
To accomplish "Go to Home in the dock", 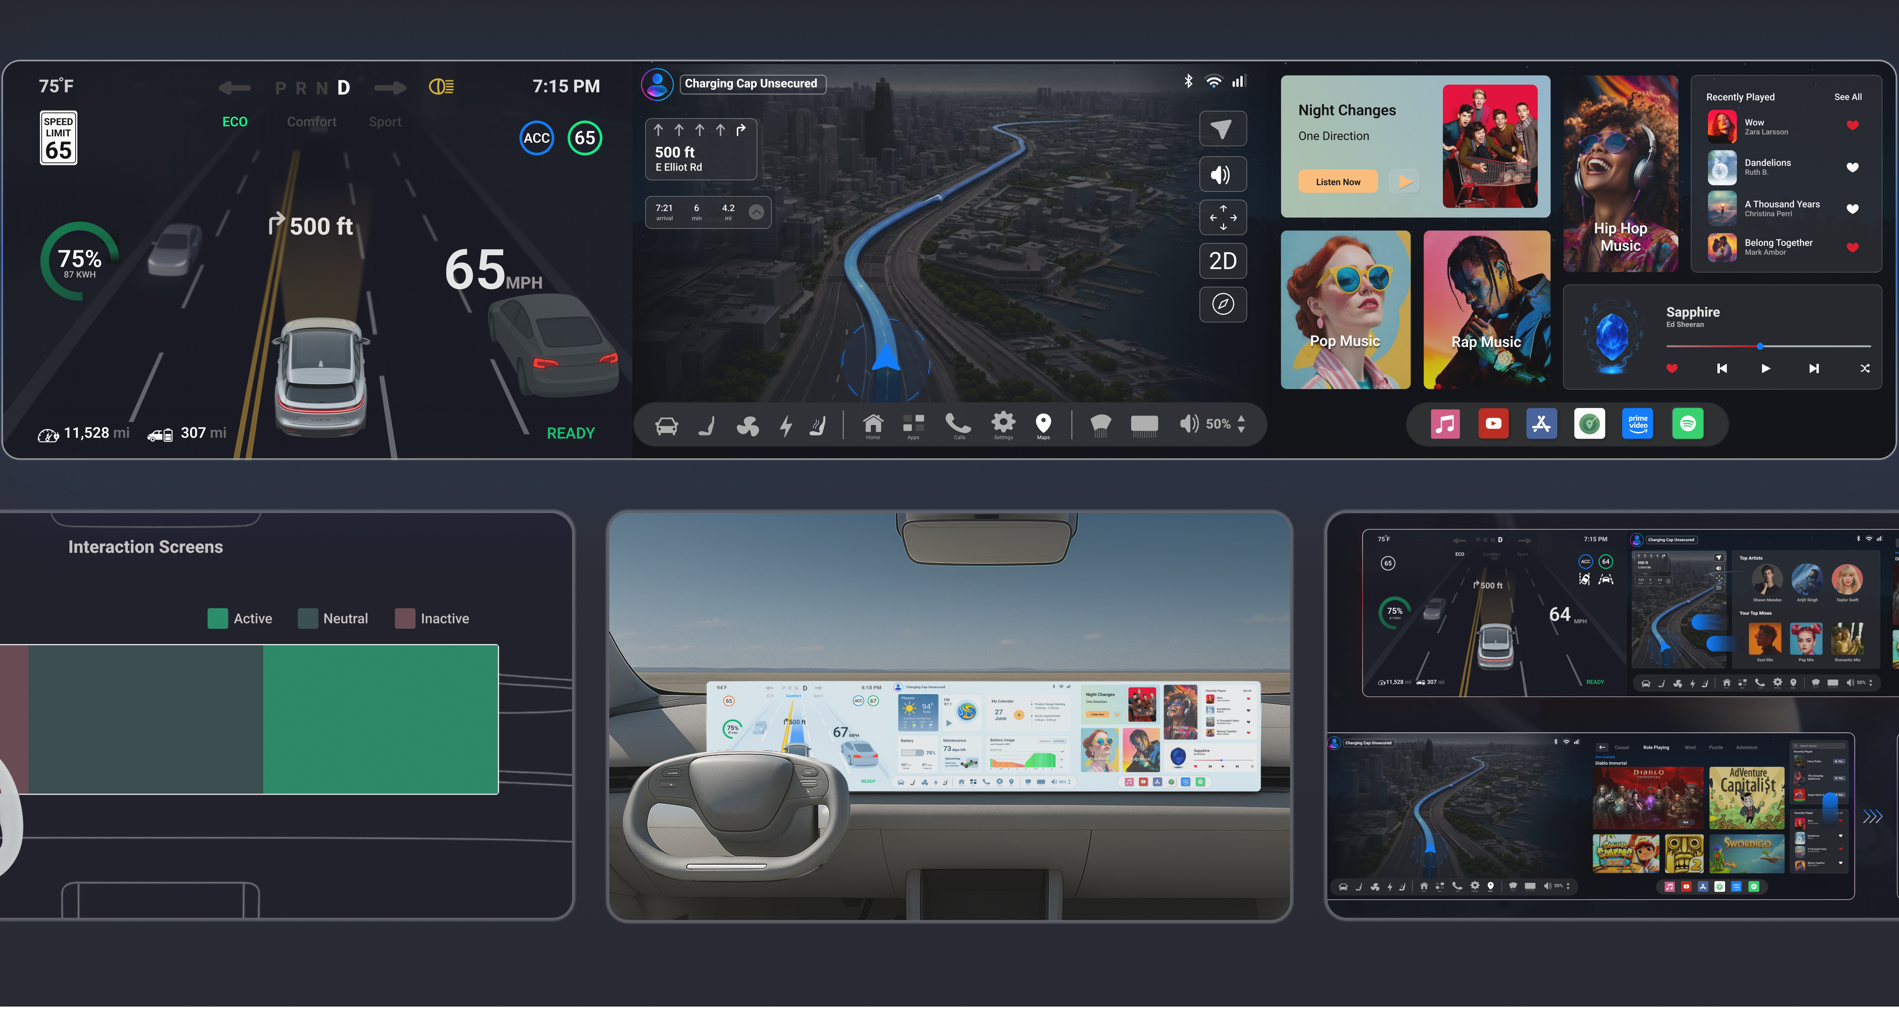I will (873, 425).
